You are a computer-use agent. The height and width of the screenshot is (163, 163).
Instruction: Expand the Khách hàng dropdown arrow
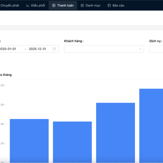140,49
